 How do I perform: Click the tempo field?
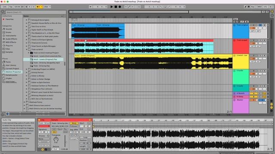pos(17,7)
